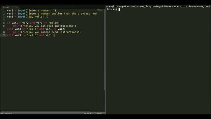
Task: Click "Hello, you can read instructions" string
Action: [x=48, y=26]
